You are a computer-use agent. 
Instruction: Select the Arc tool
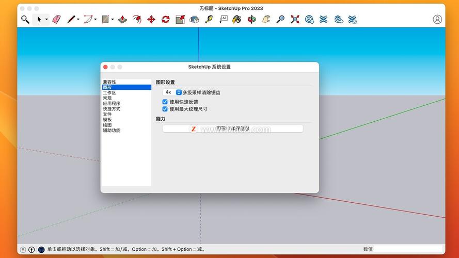click(x=88, y=20)
